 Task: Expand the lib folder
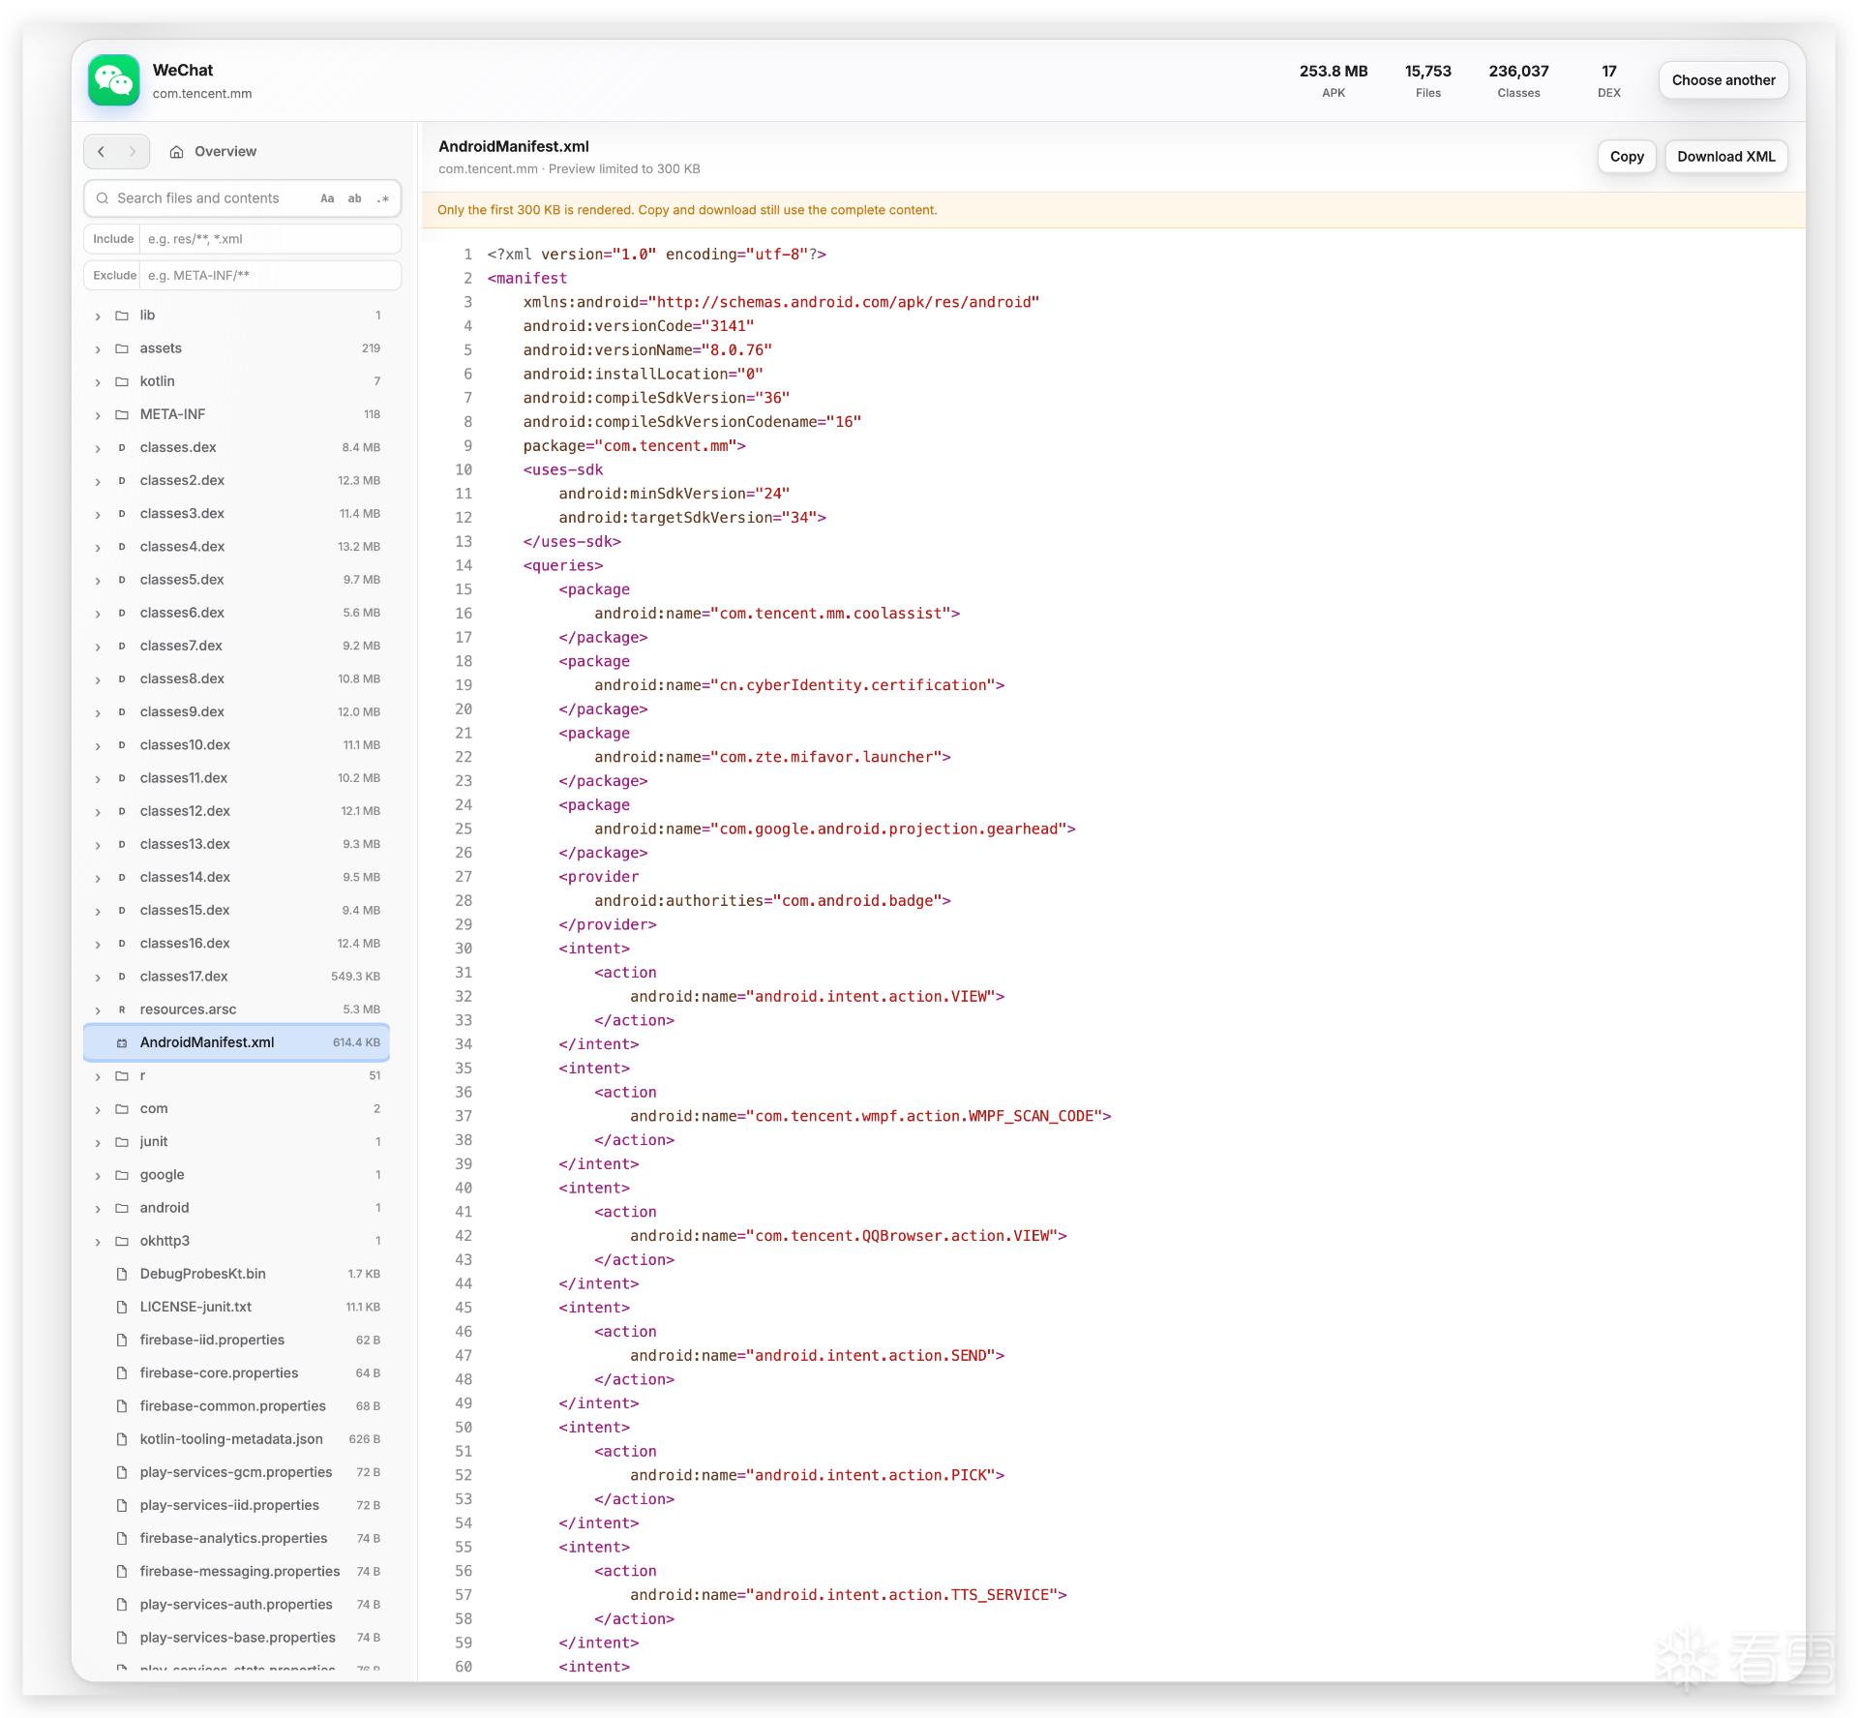point(98,316)
